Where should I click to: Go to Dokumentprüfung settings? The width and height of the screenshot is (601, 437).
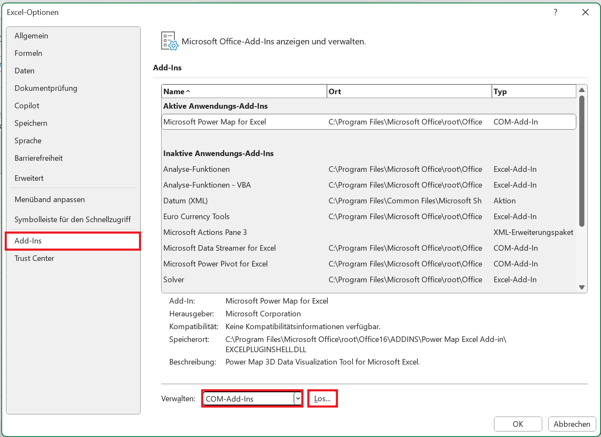(x=73, y=88)
